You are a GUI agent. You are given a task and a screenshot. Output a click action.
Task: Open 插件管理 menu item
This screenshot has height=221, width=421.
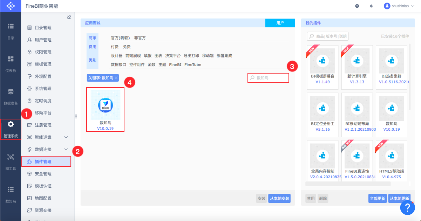click(x=46, y=161)
